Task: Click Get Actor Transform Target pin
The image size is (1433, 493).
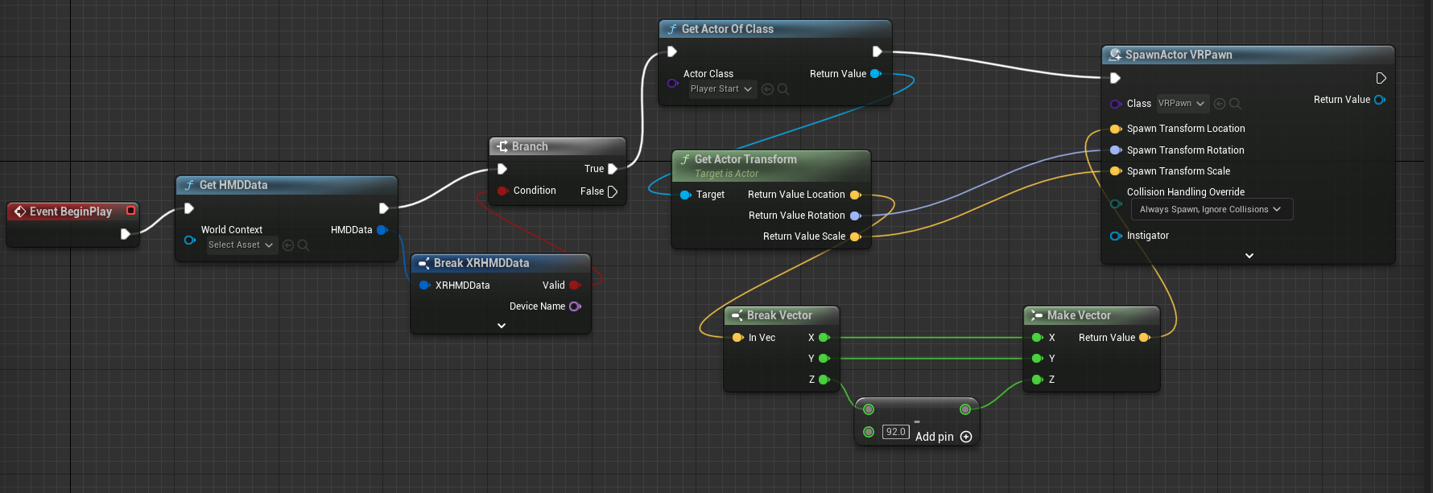Action: (685, 195)
